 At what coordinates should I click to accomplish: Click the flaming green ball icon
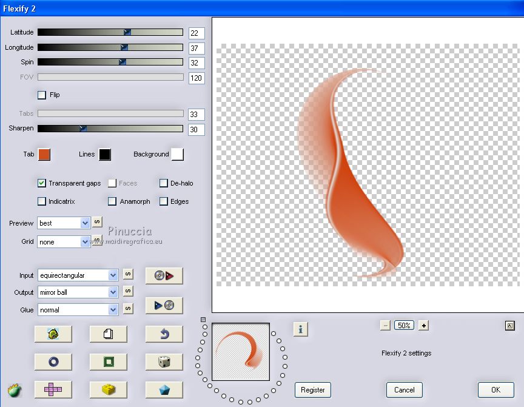pyautogui.click(x=15, y=390)
